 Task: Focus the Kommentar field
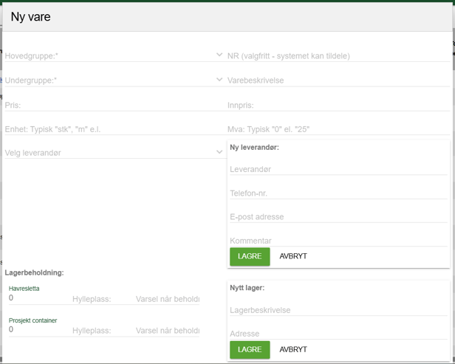338,241
